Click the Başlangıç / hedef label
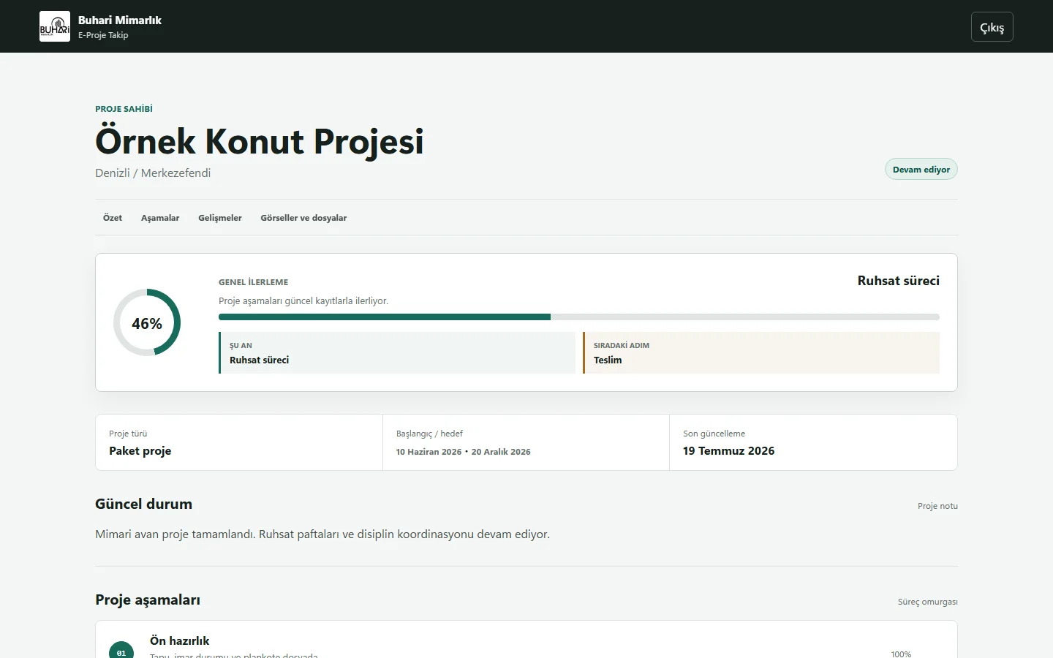The width and height of the screenshot is (1053, 658). pos(429,434)
